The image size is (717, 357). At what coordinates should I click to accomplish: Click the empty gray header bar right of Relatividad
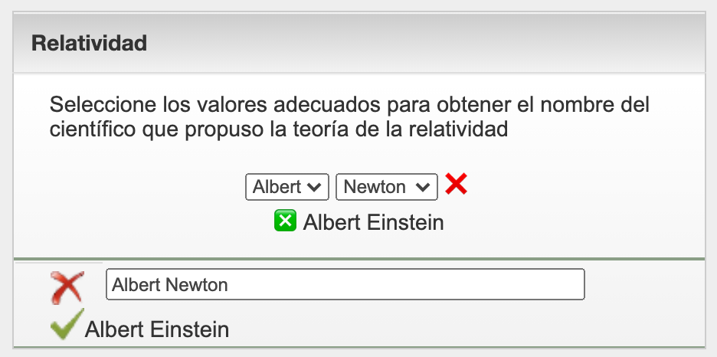pos(421,43)
